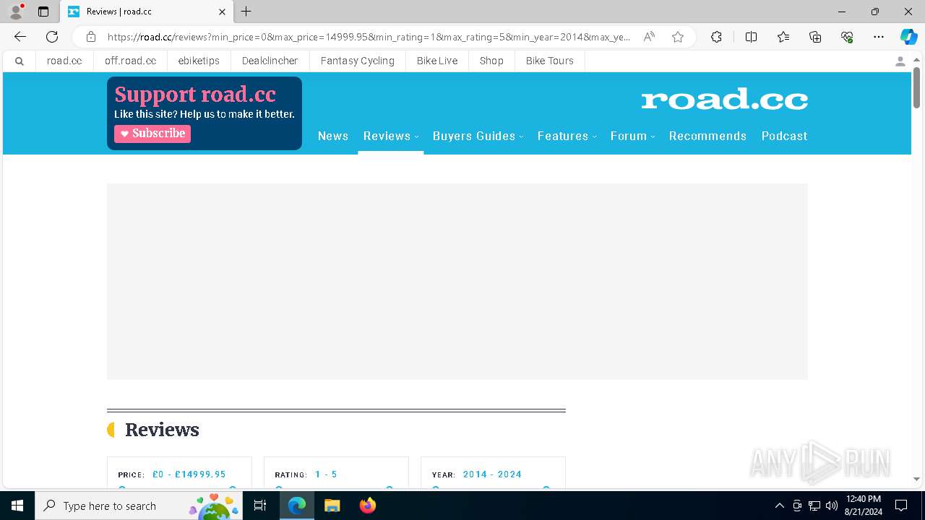
Task: Open the Extensions puzzle icon
Action: coord(716,37)
